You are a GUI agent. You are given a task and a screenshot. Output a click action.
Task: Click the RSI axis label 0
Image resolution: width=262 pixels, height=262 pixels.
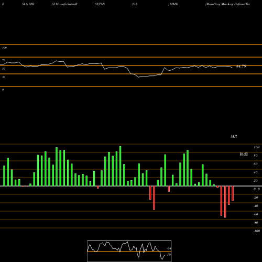coord(3,90)
